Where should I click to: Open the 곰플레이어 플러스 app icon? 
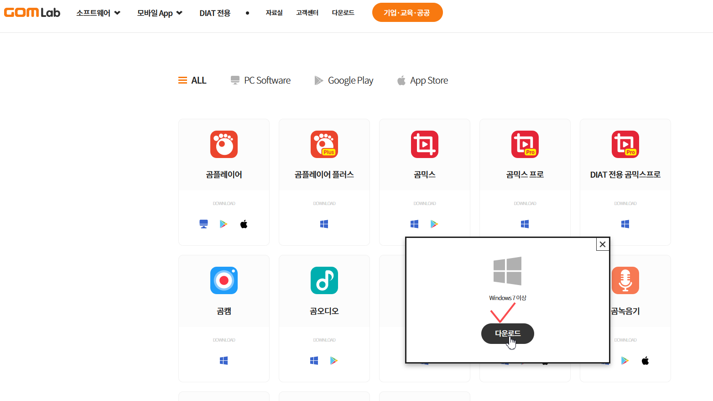[x=324, y=144]
